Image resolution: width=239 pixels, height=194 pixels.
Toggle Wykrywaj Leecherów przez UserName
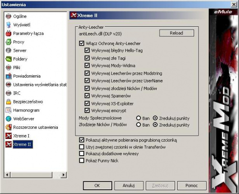coord(87,80)
